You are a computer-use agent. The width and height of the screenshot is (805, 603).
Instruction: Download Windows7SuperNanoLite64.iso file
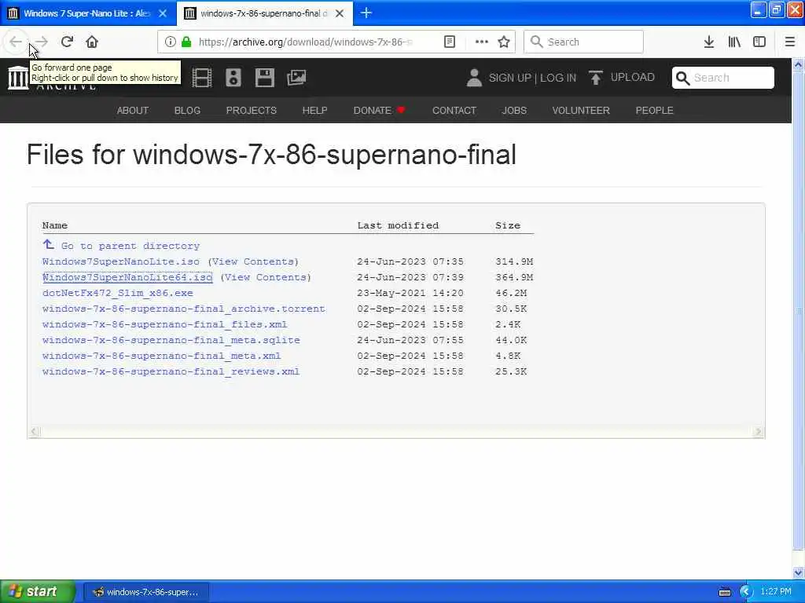coord(127,277)
